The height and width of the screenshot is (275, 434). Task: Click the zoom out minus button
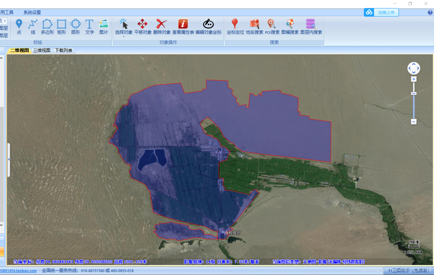tap(414, 122)
